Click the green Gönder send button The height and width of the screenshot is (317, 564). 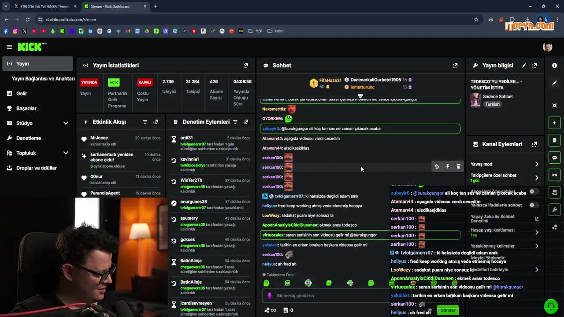(x=448, y=310)
